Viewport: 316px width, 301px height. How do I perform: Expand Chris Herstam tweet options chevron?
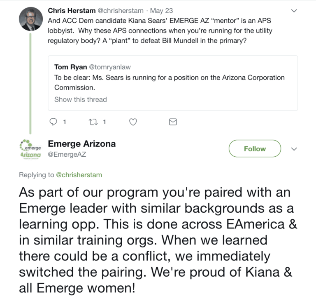(x=294, y=11)
